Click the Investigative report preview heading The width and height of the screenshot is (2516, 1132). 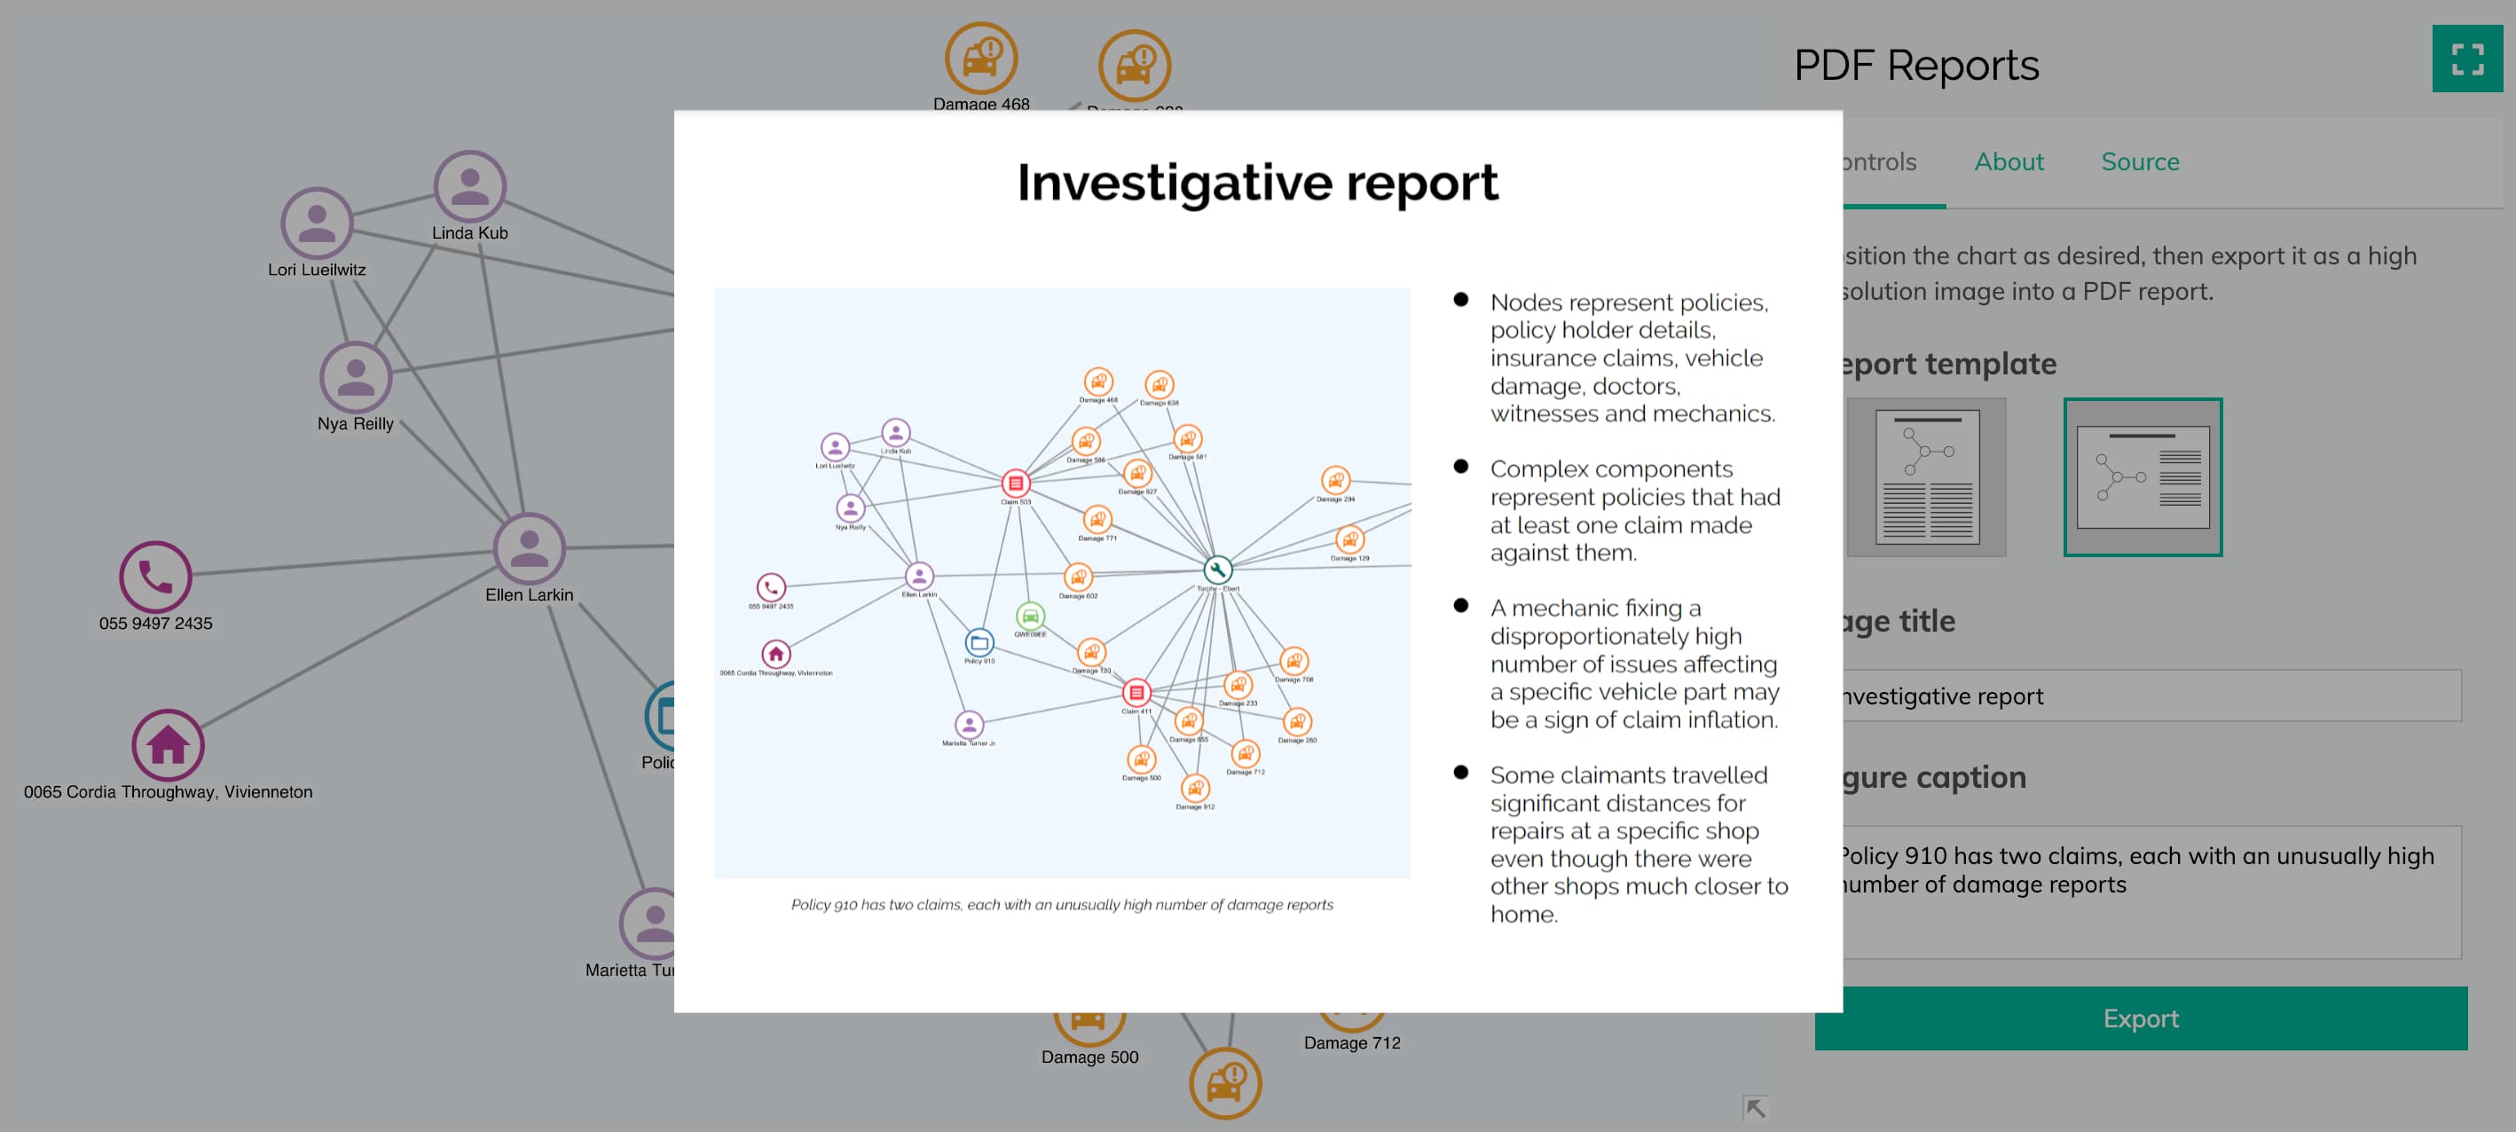[x=1257, y=183]
